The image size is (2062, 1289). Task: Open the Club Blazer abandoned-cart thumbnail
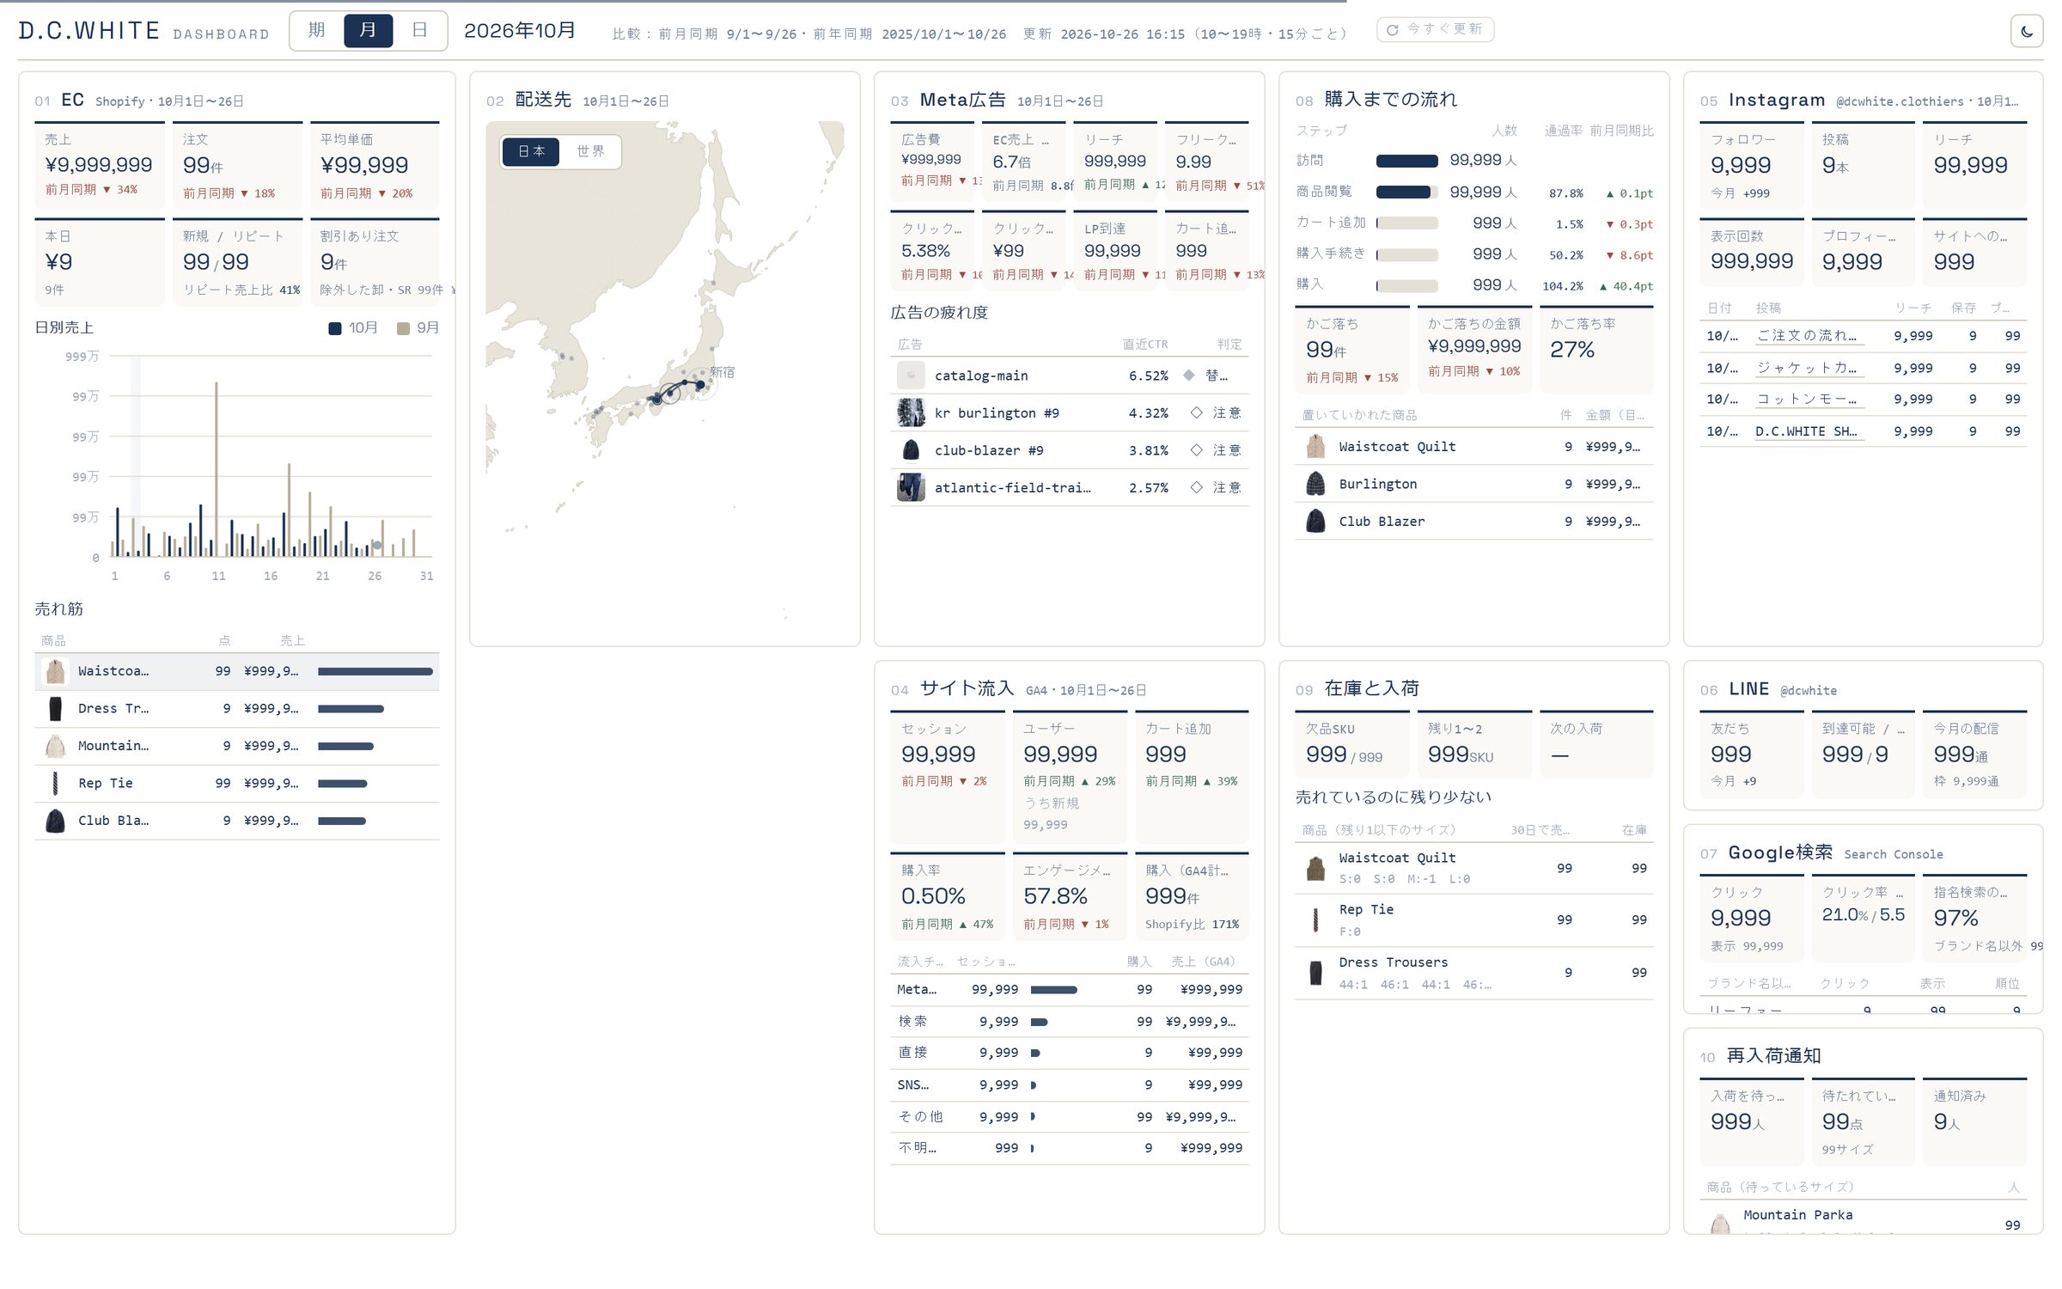1315,522
